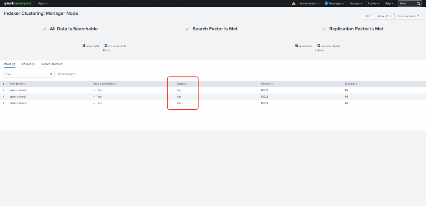The image size is (426, 206).
Task: Sort by Status column
Action: point(182,84)
